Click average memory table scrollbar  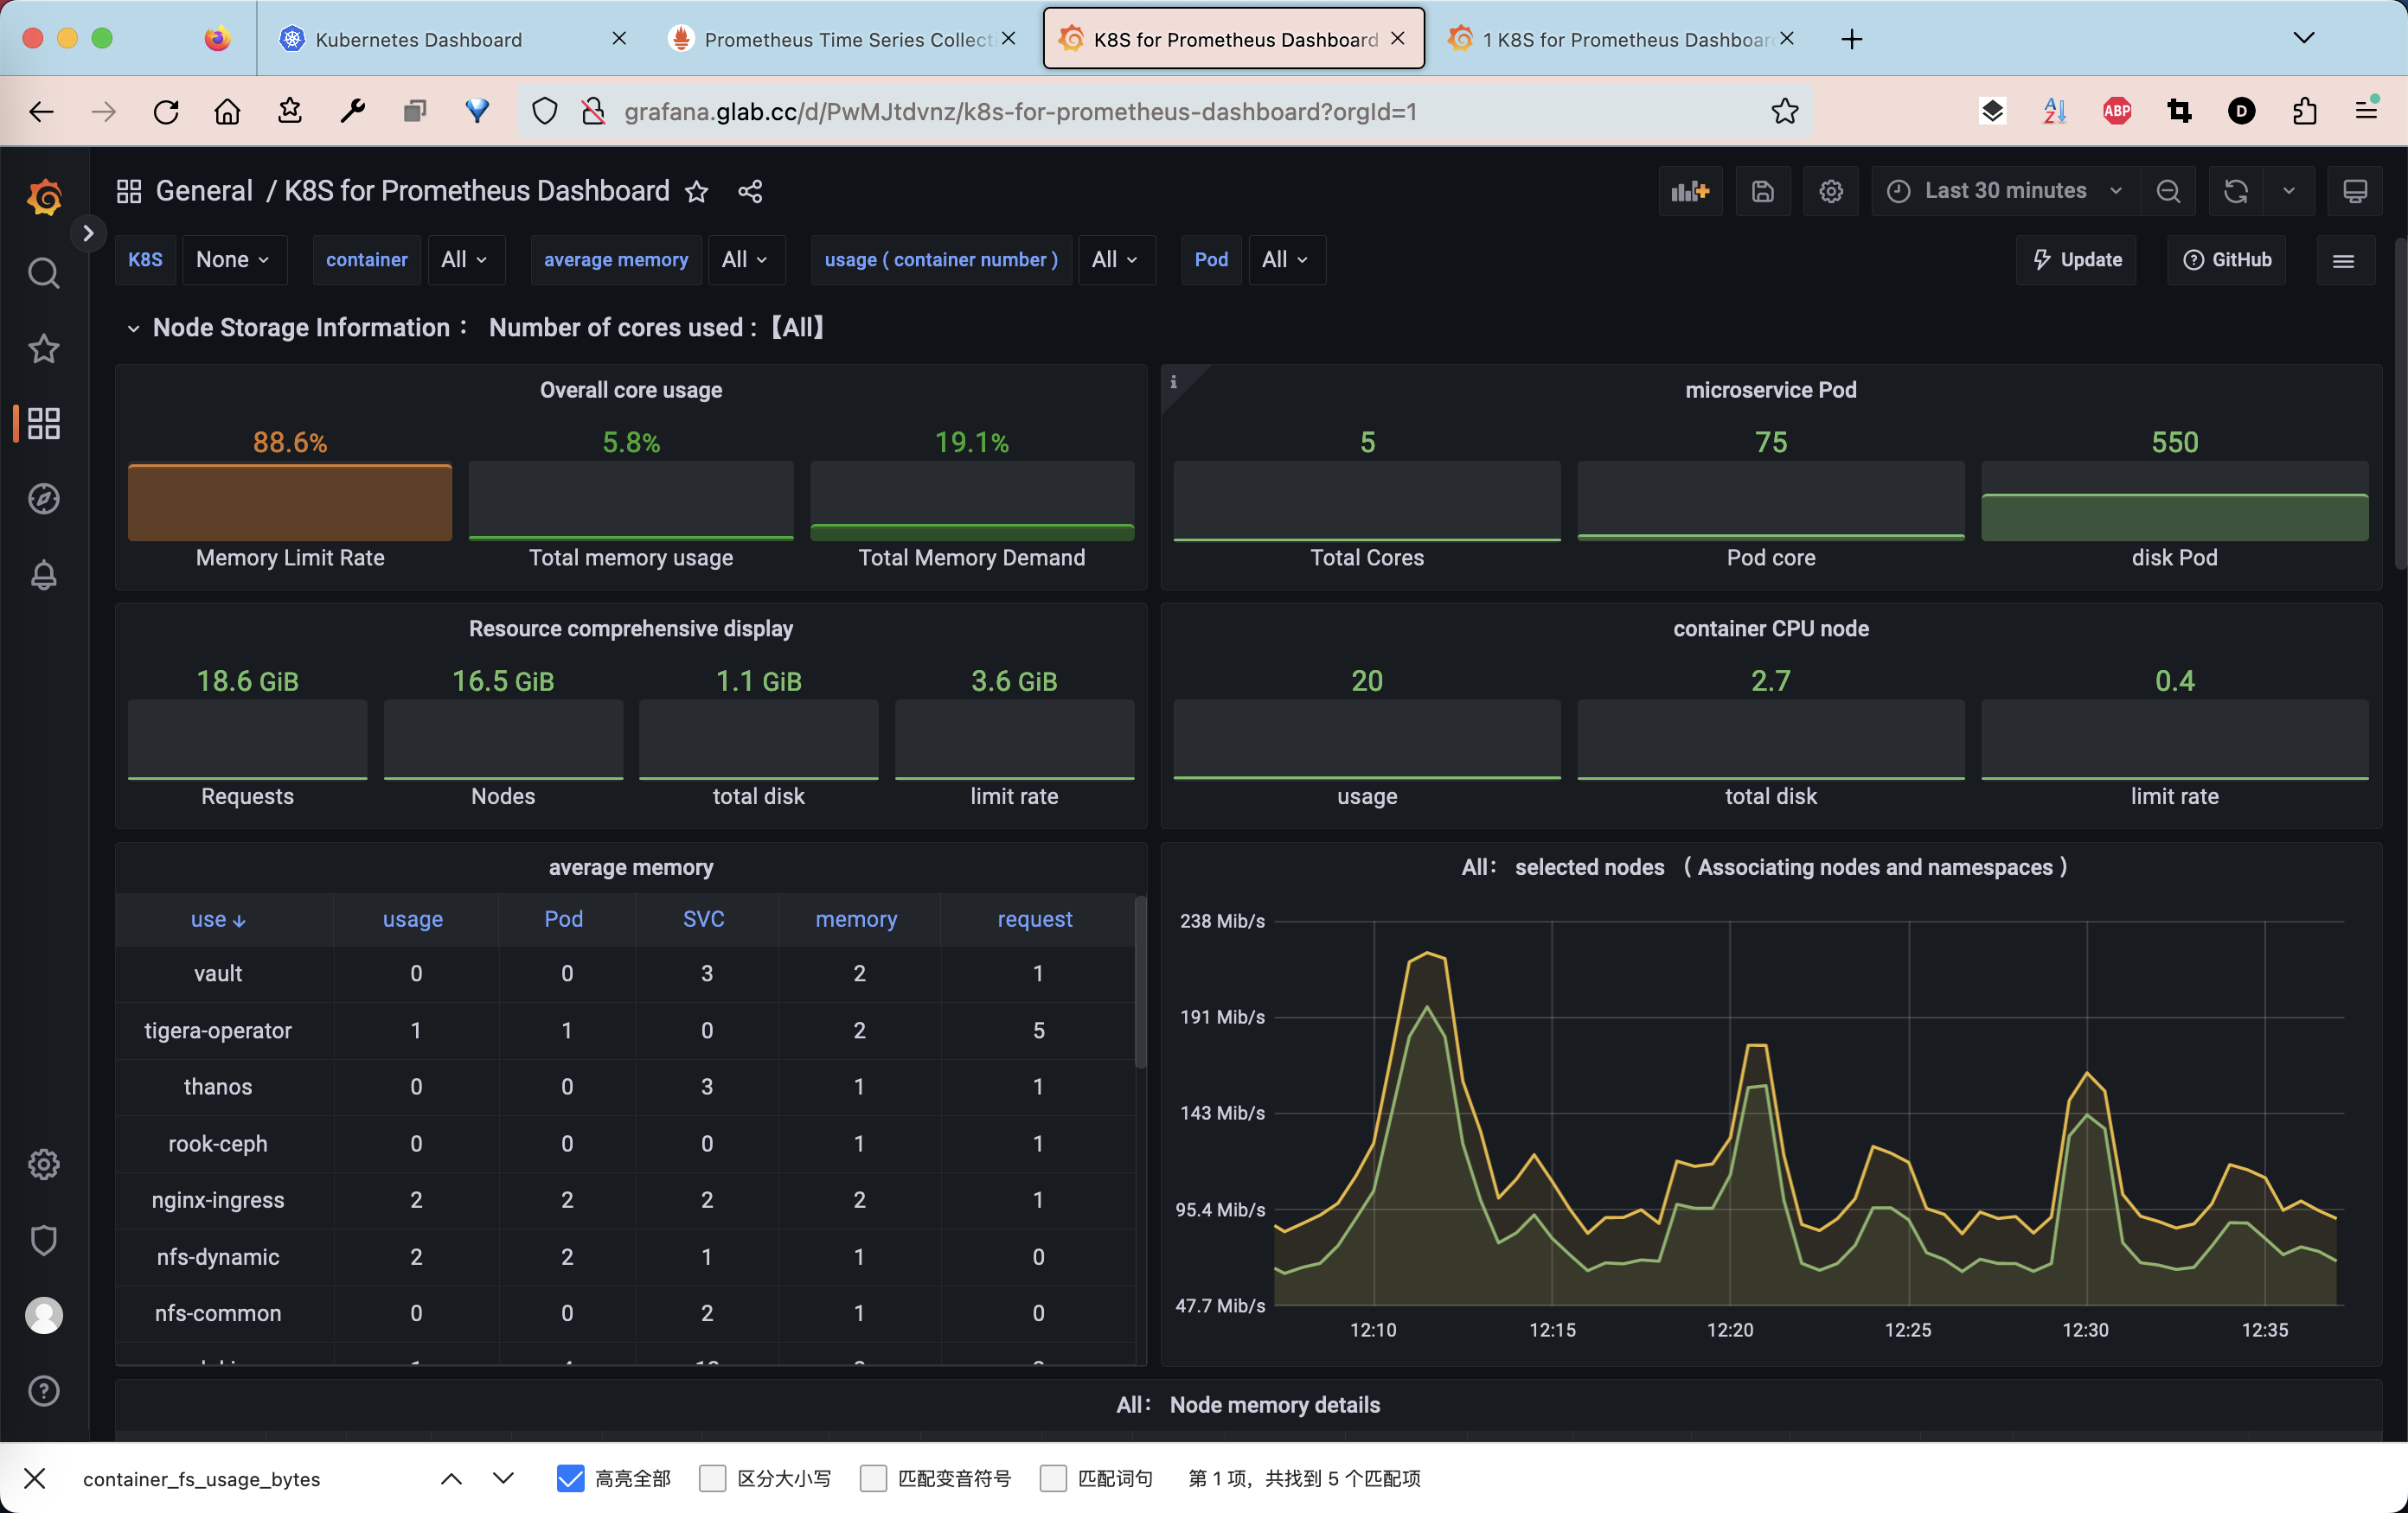pyautogui.click(x=1140, y=982)
